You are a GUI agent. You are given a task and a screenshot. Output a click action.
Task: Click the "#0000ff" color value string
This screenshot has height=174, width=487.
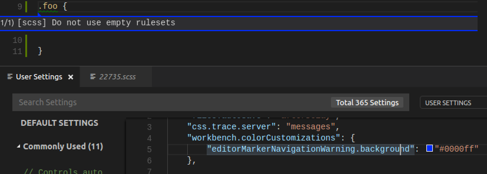coord(456,149)
